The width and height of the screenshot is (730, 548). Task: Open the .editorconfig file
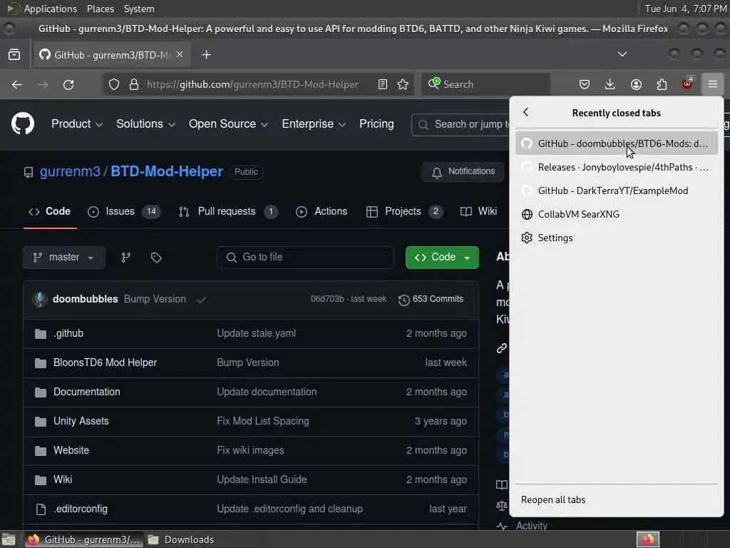click(x=81, y=509)
